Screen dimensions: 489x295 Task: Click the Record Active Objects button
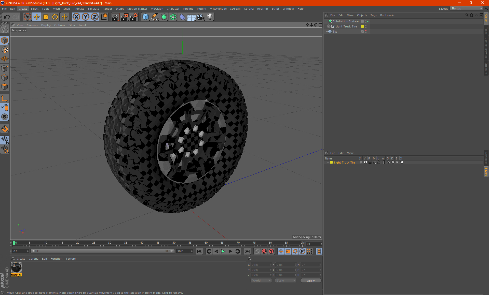point(257,251)
